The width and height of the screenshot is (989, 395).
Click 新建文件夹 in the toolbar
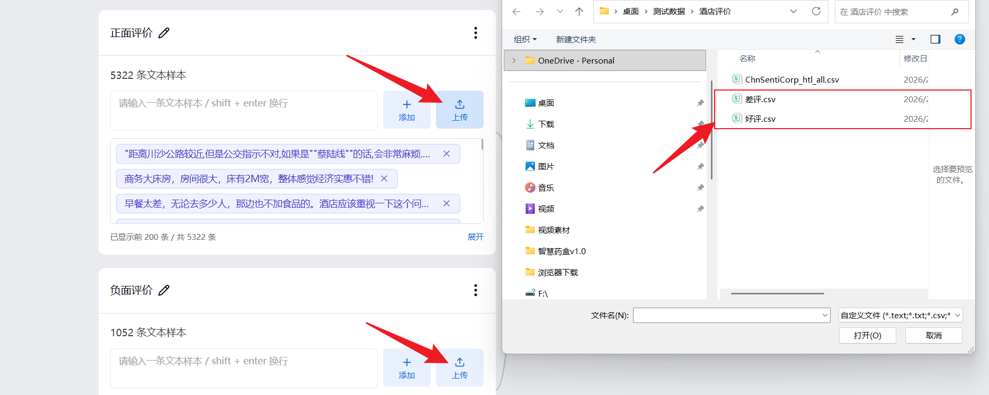(575, 40)
